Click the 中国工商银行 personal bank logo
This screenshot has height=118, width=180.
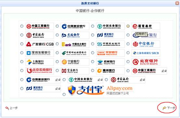(x=40, y=26)
